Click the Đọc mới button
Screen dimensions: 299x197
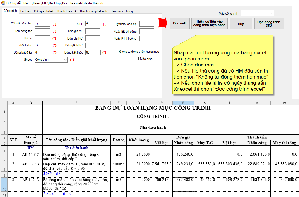(x=179, y=24)
